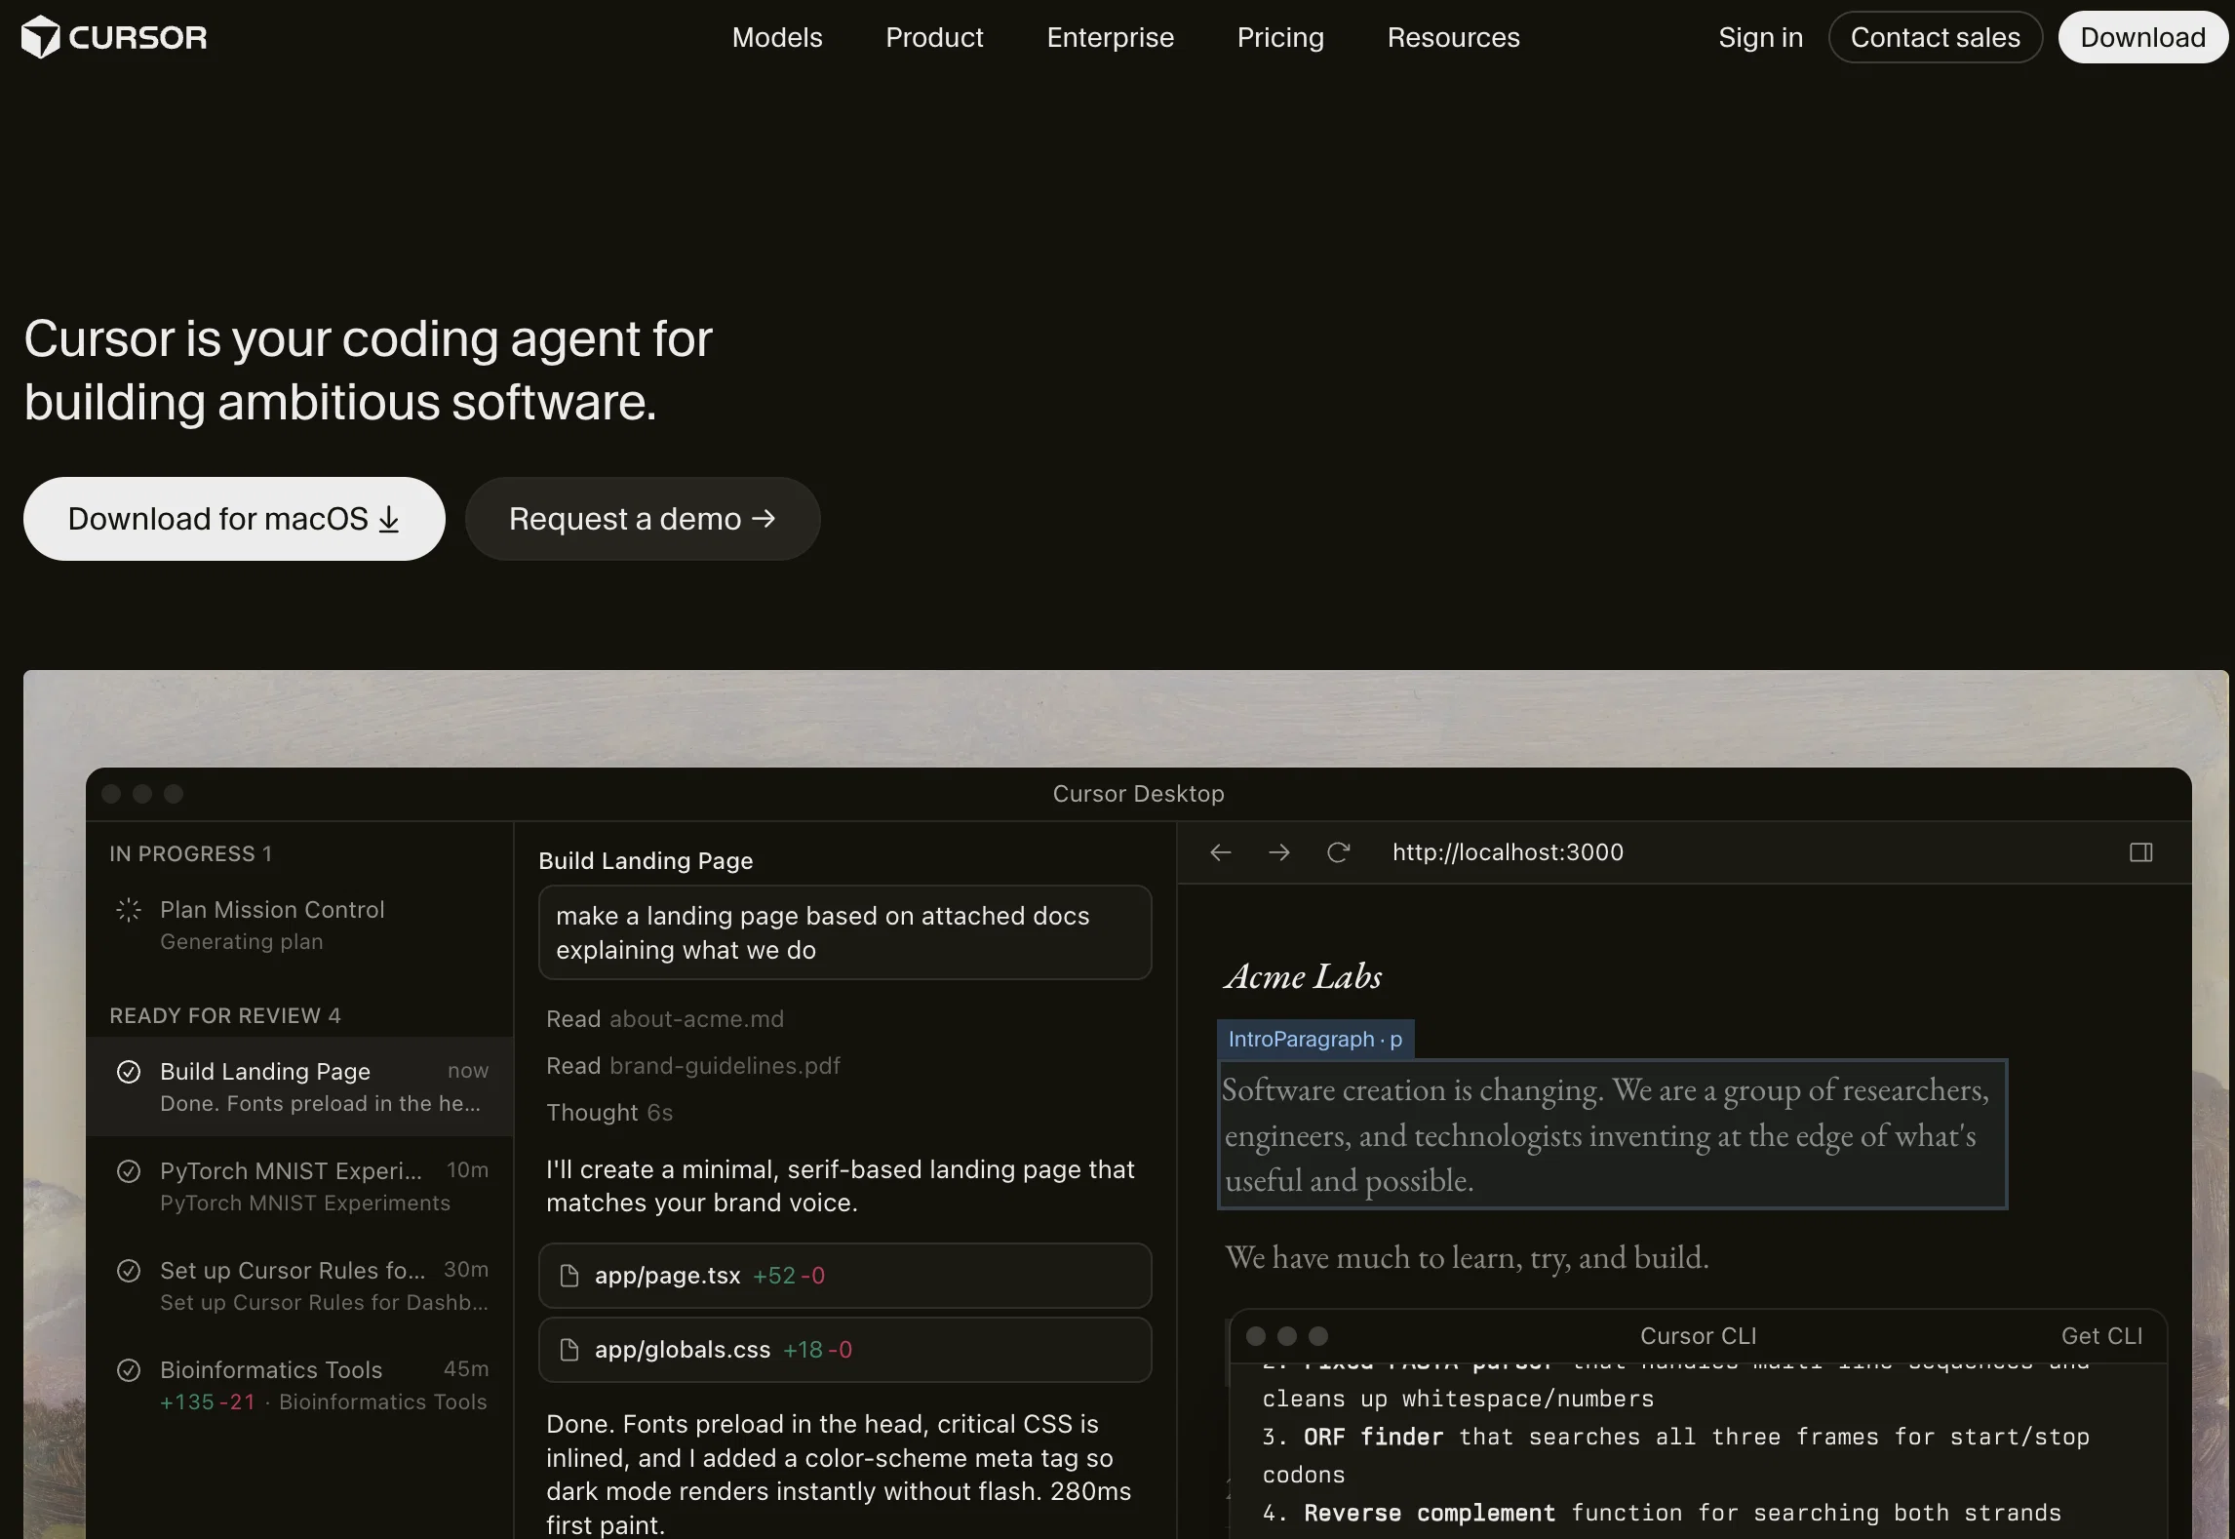Click the Read brand-guidelines.pdf step
The width and height of the screenshot is (2235, 1539).
(693, 1066)
